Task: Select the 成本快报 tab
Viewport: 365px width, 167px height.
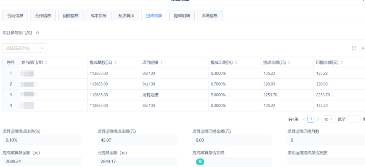Action: [98, 16]
